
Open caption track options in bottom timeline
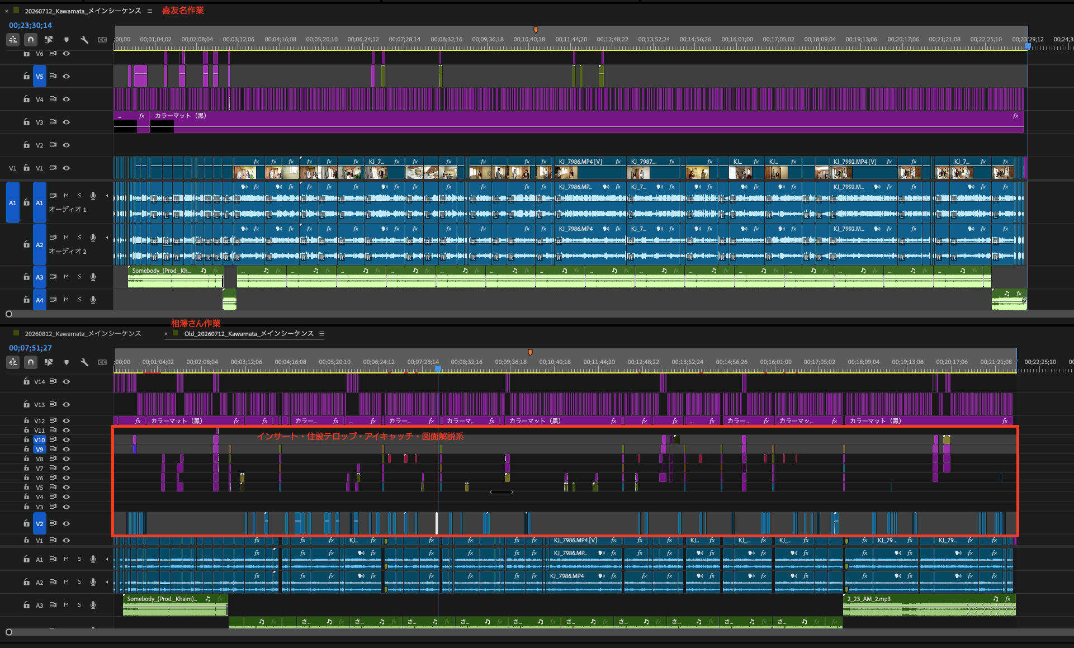pyautogui.click(x=102, y=362)
